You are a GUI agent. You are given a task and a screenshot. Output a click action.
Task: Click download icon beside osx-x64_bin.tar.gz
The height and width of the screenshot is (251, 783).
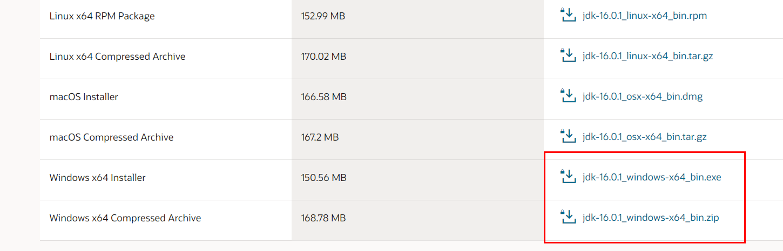pos(569,136)
